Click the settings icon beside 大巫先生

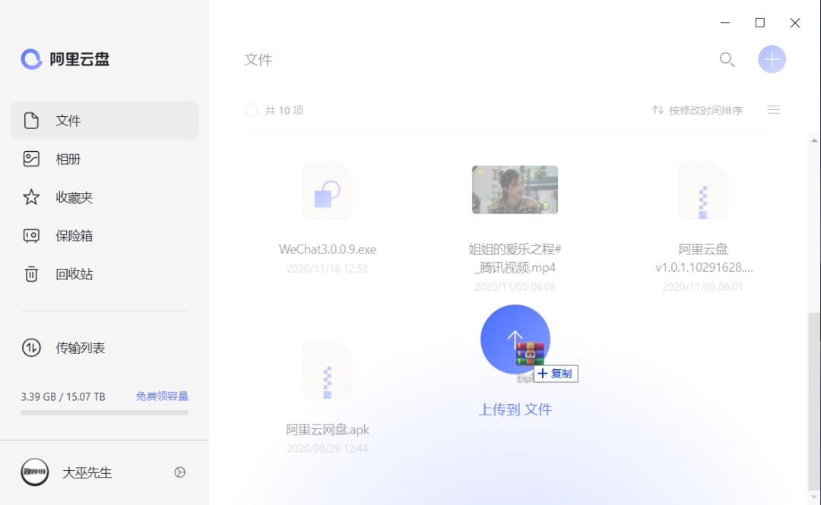coord(179,472)
